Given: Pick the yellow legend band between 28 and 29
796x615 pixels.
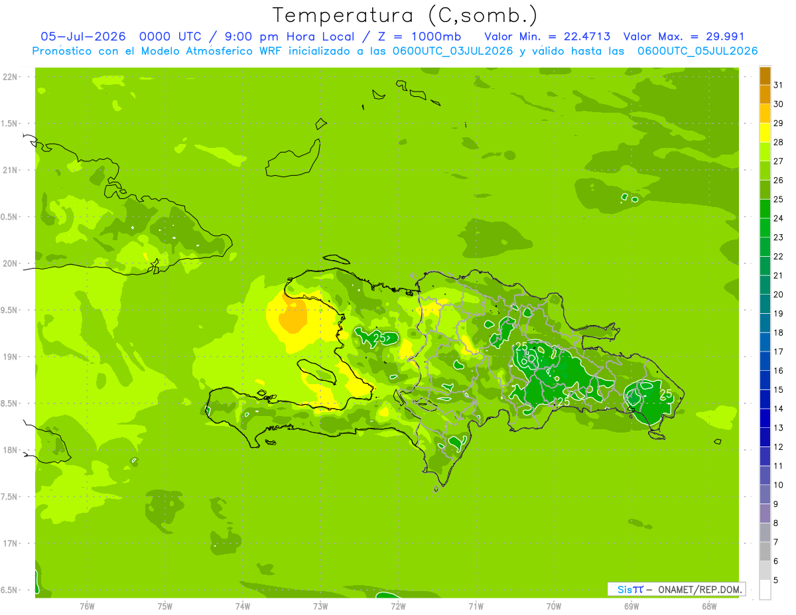Looking at the screenshot, I should (x=765, y=133).
